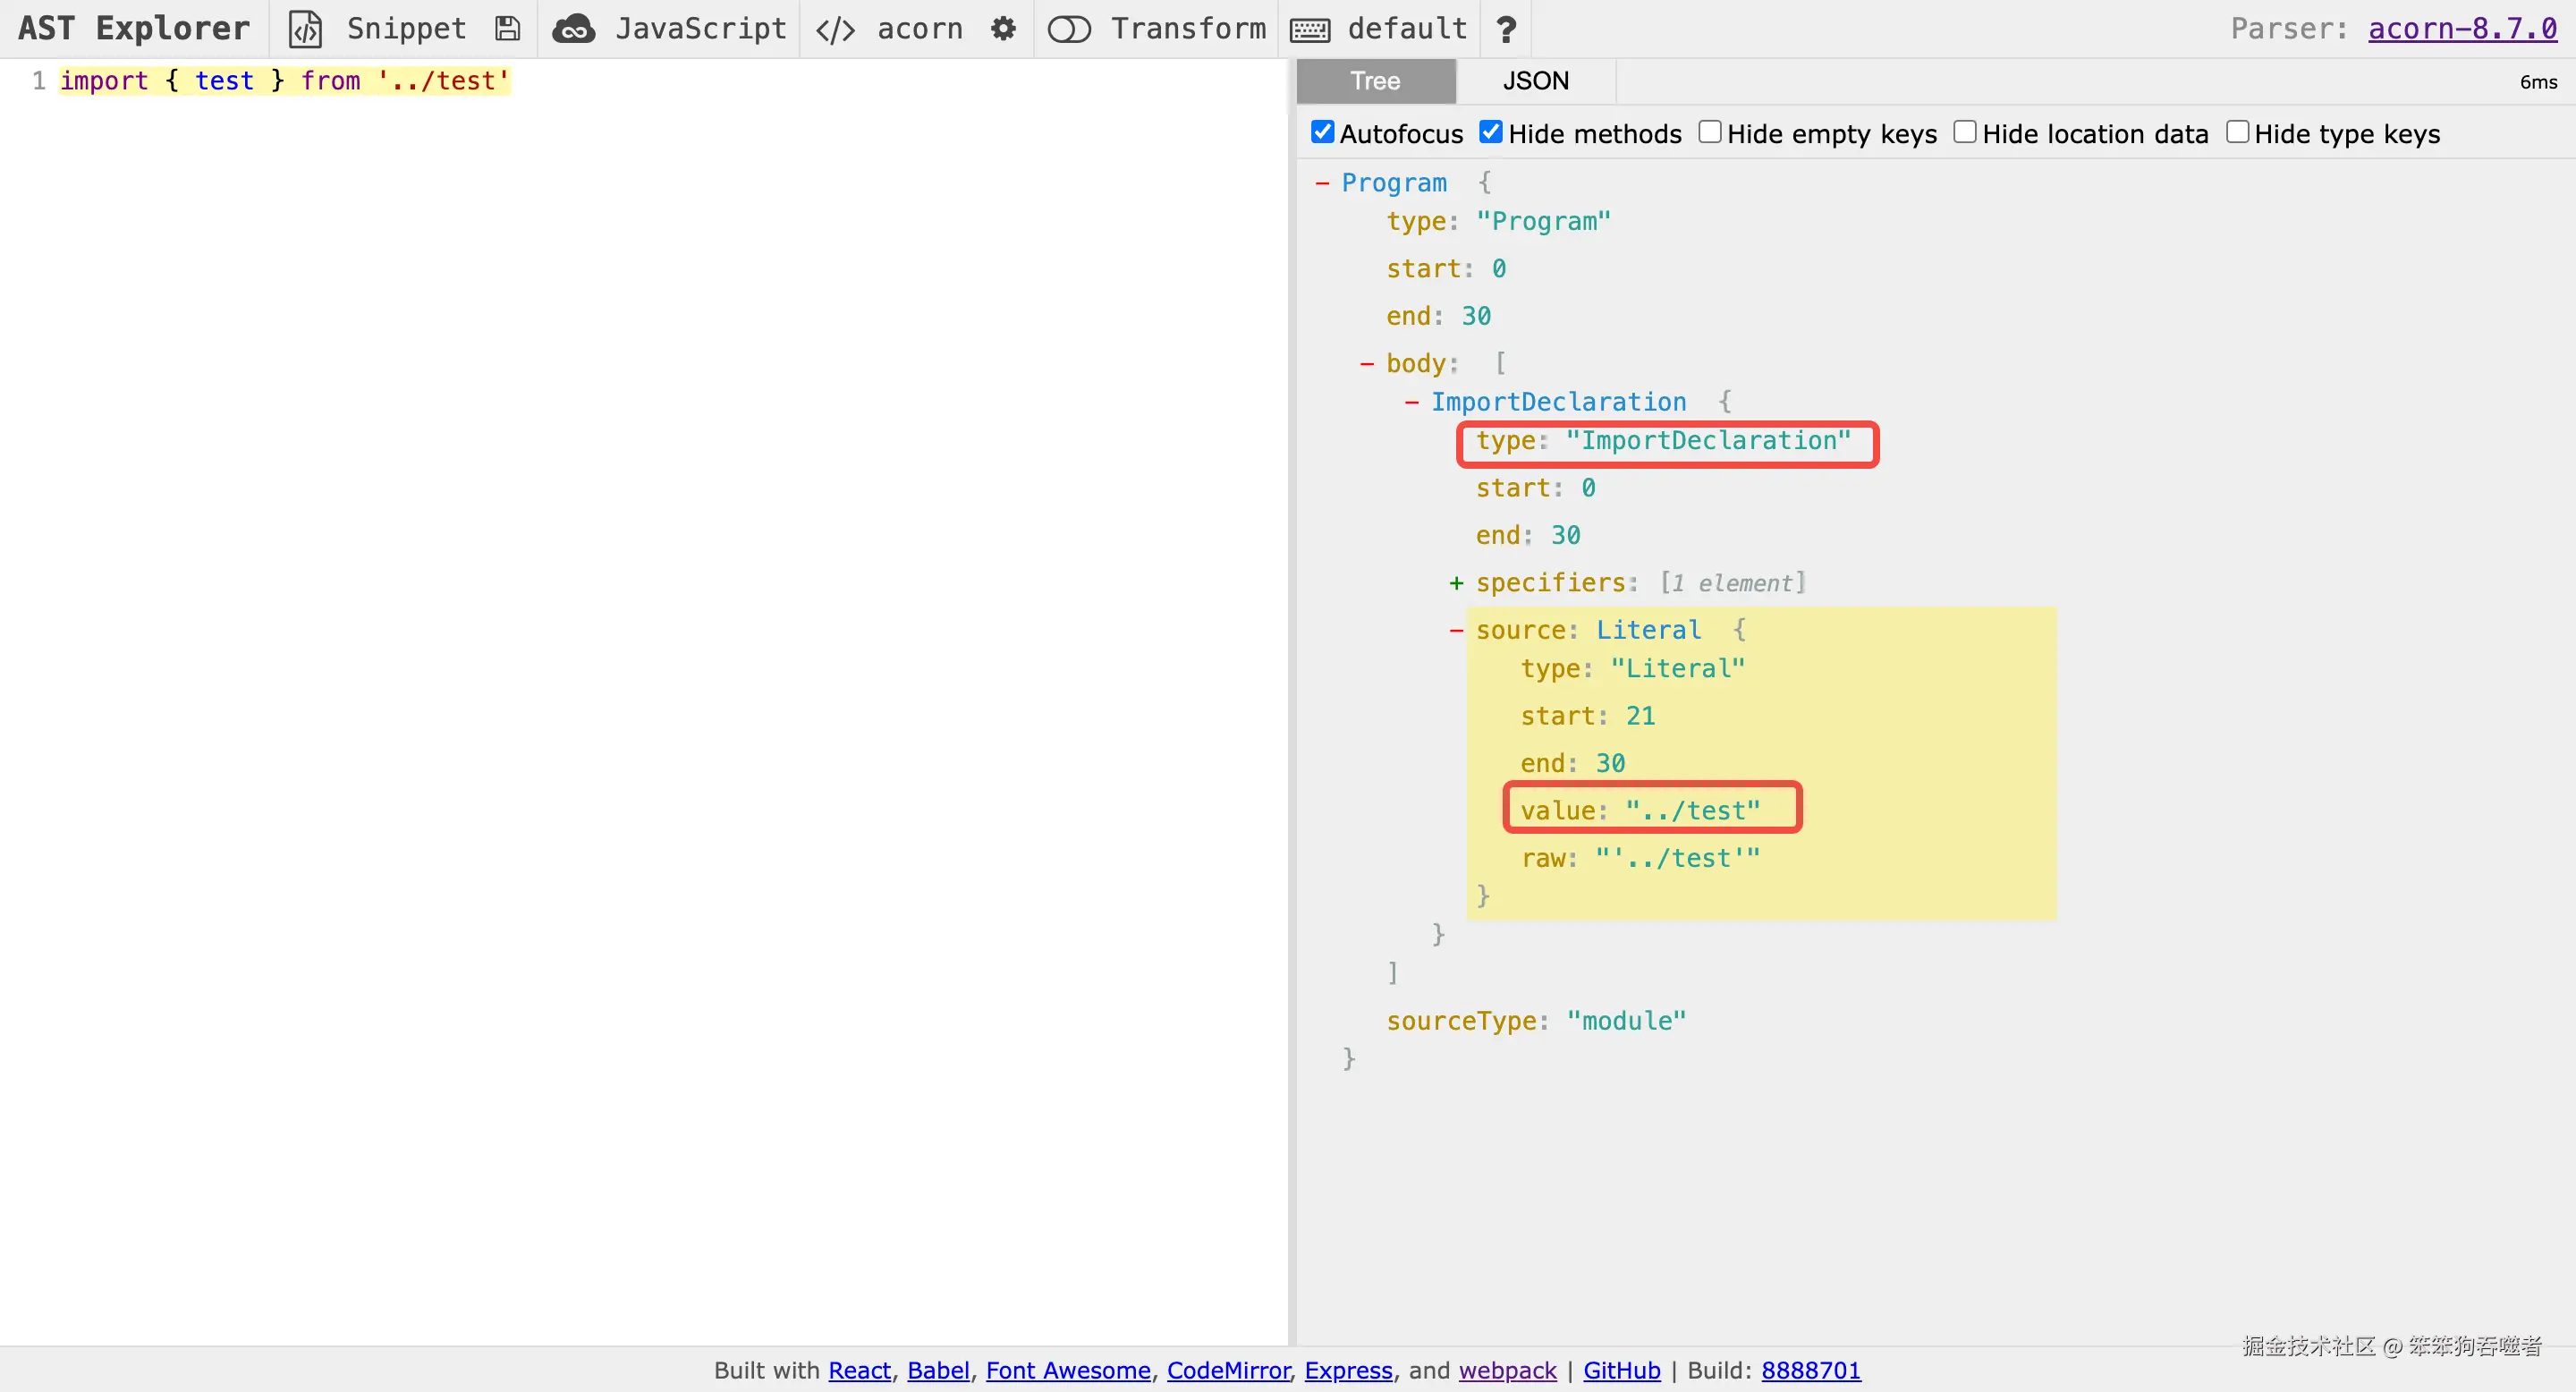Click the keyboard icon beside default

(1310, 29)
